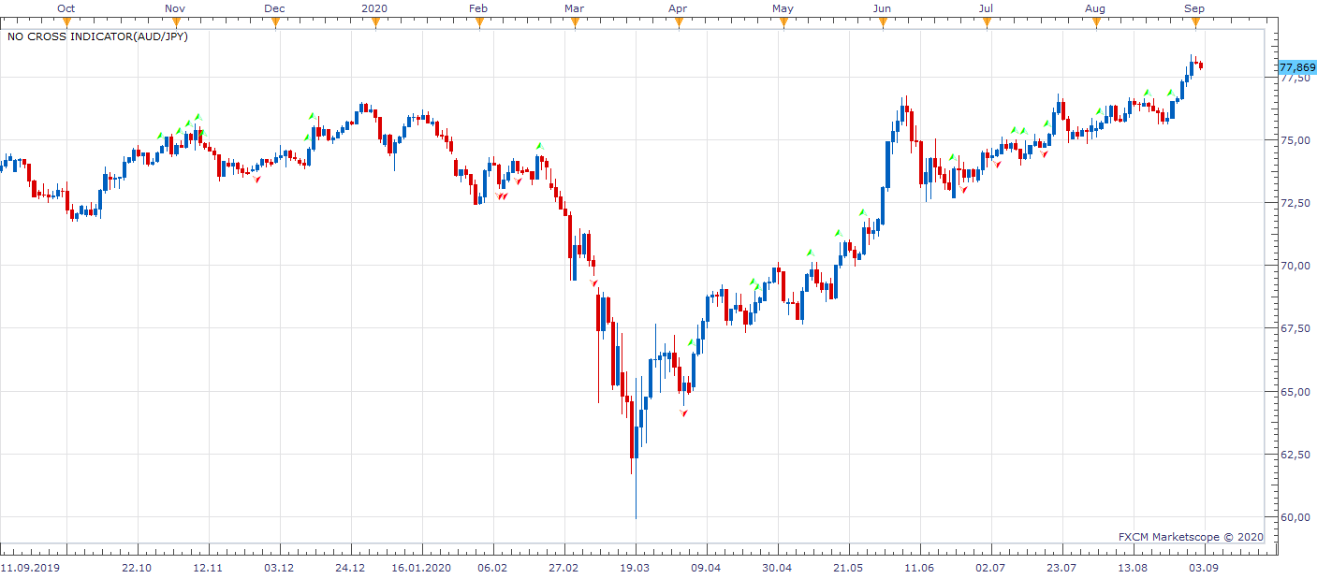The image size is (1332, 579).
Task: Click the 19.03 date on time axis
Action: [635, 568]
